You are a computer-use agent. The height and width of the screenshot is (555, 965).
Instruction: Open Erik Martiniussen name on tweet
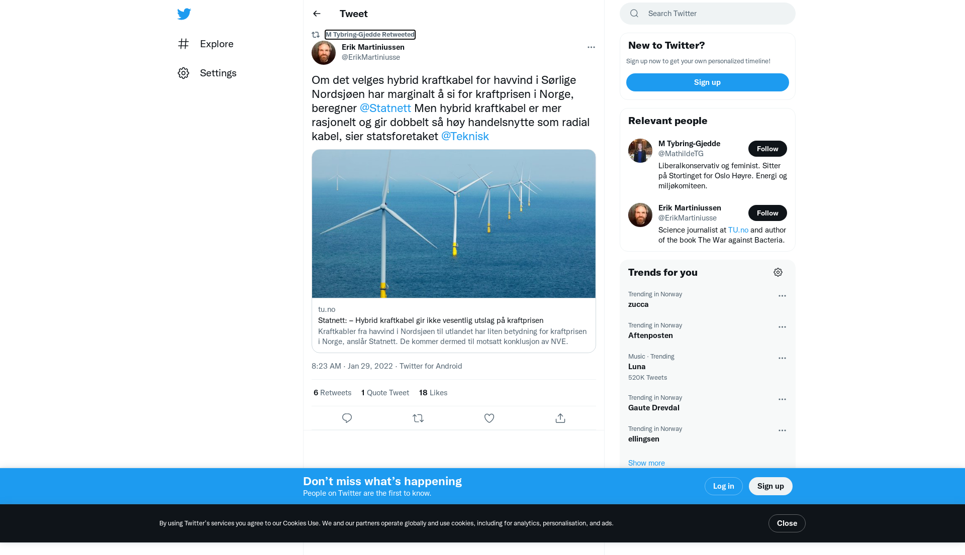373,47
